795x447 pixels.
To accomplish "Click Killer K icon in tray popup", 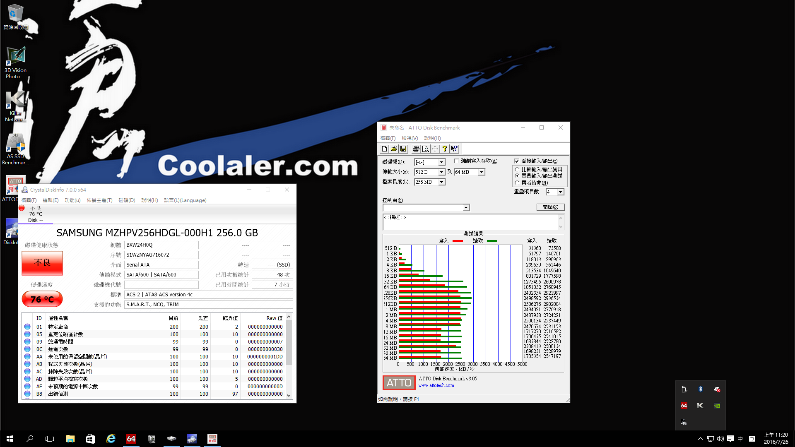I will (x=701, y=406).
